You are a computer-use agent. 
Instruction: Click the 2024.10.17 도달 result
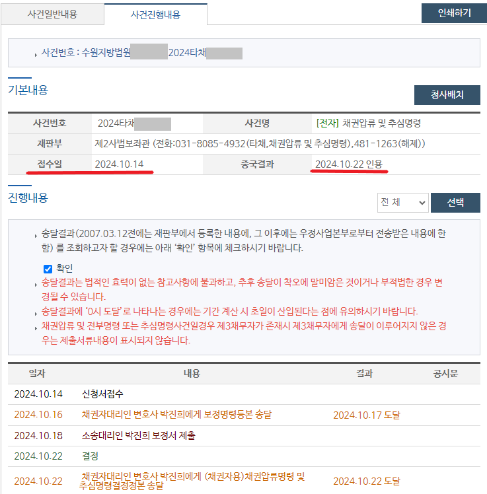[366, 415]
